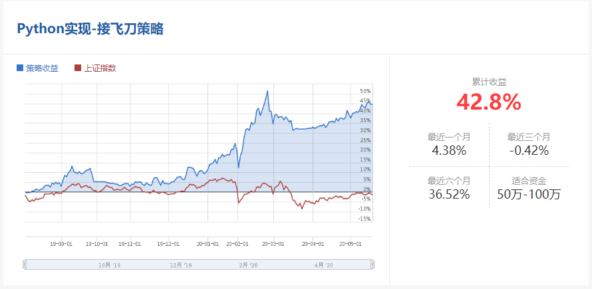Toggle the 上证指数 series label
The image size is (592, 289).
[100, 68]
